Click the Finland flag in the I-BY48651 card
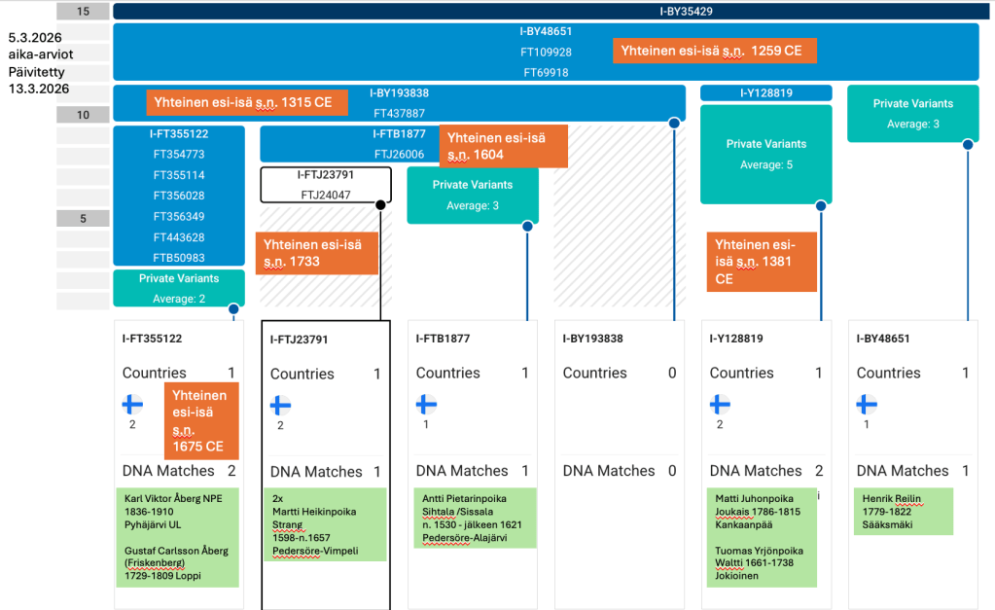 coord(867,405)
